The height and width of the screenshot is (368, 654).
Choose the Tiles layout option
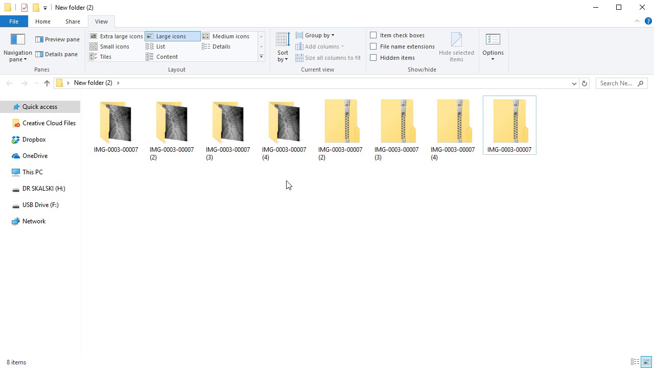[x=105, y=57]
